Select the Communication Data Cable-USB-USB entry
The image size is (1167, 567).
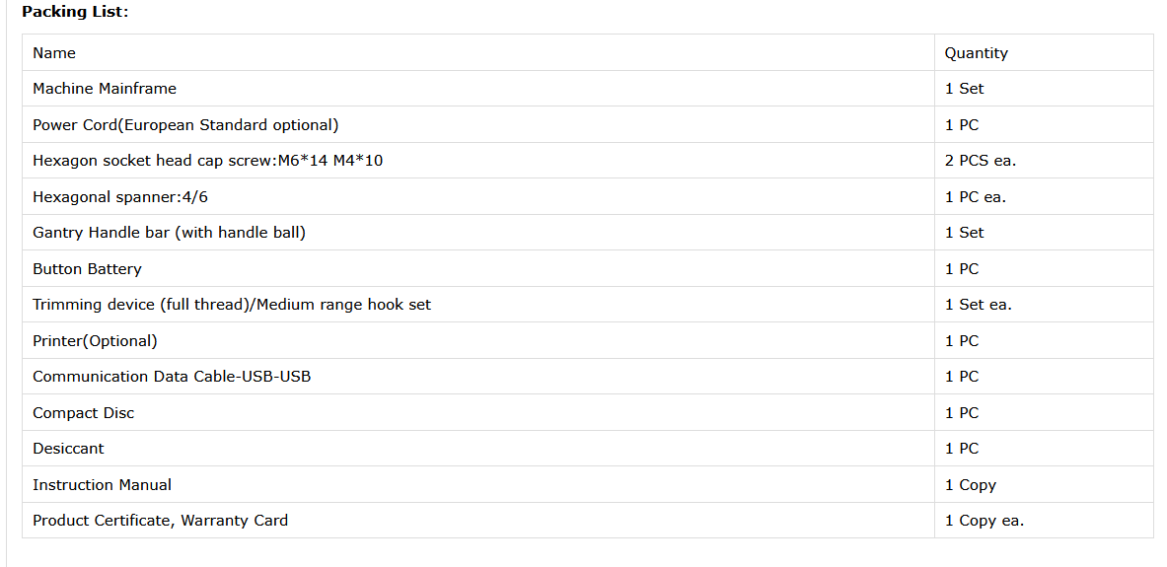pyautogui.click(x=172, y=377)
